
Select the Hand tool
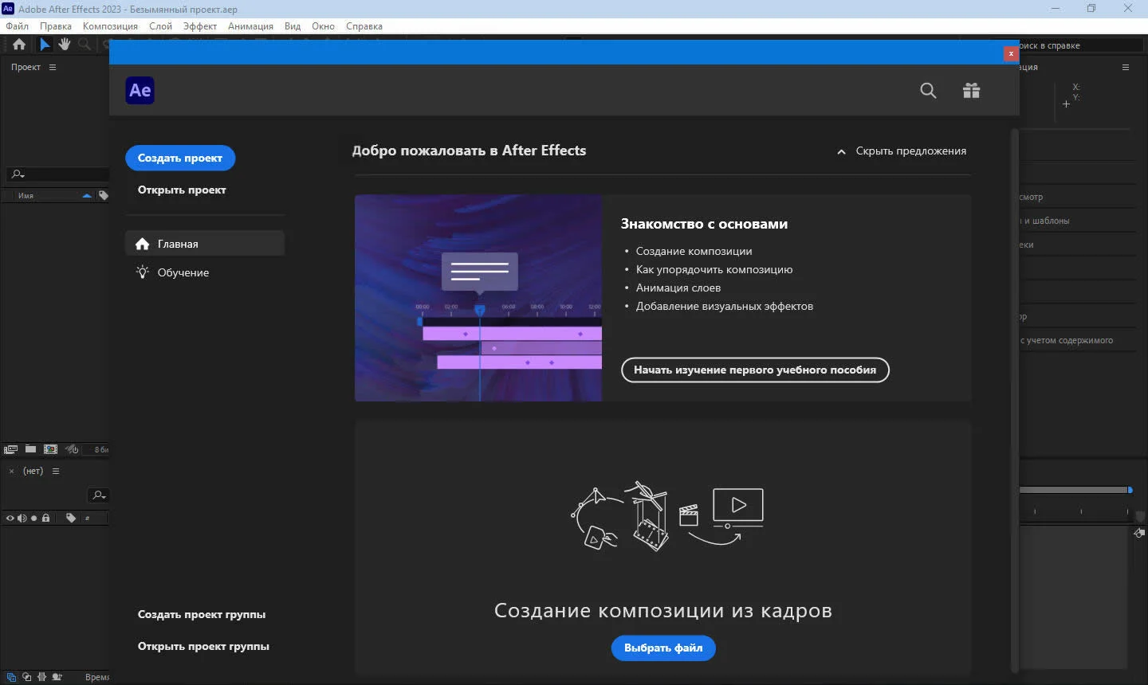65,45
